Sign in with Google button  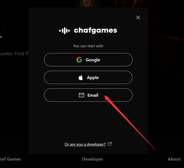click(x=88, y=60)
